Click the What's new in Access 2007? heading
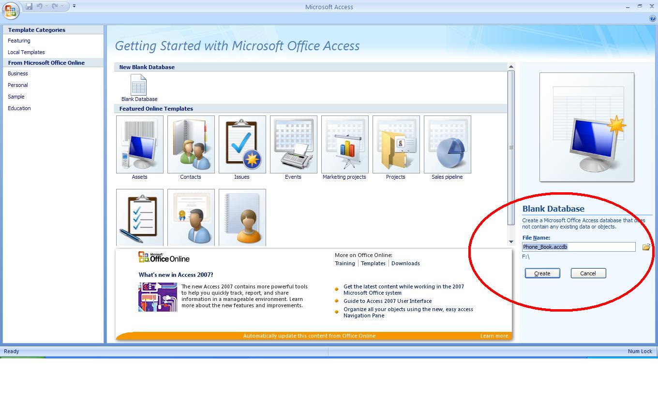Screen dimensions: 658x400 [176, 275]
